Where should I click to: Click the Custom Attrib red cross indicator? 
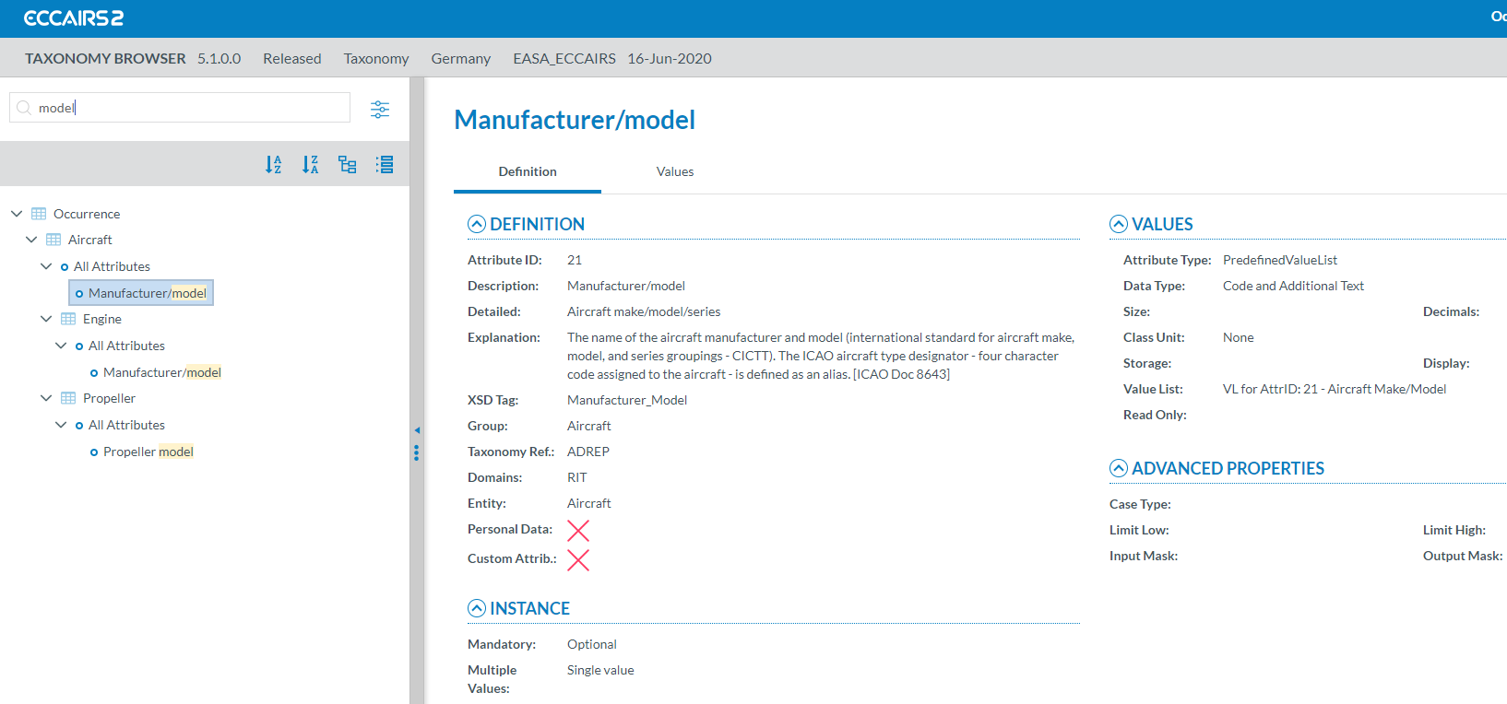(x=578, y=560)
